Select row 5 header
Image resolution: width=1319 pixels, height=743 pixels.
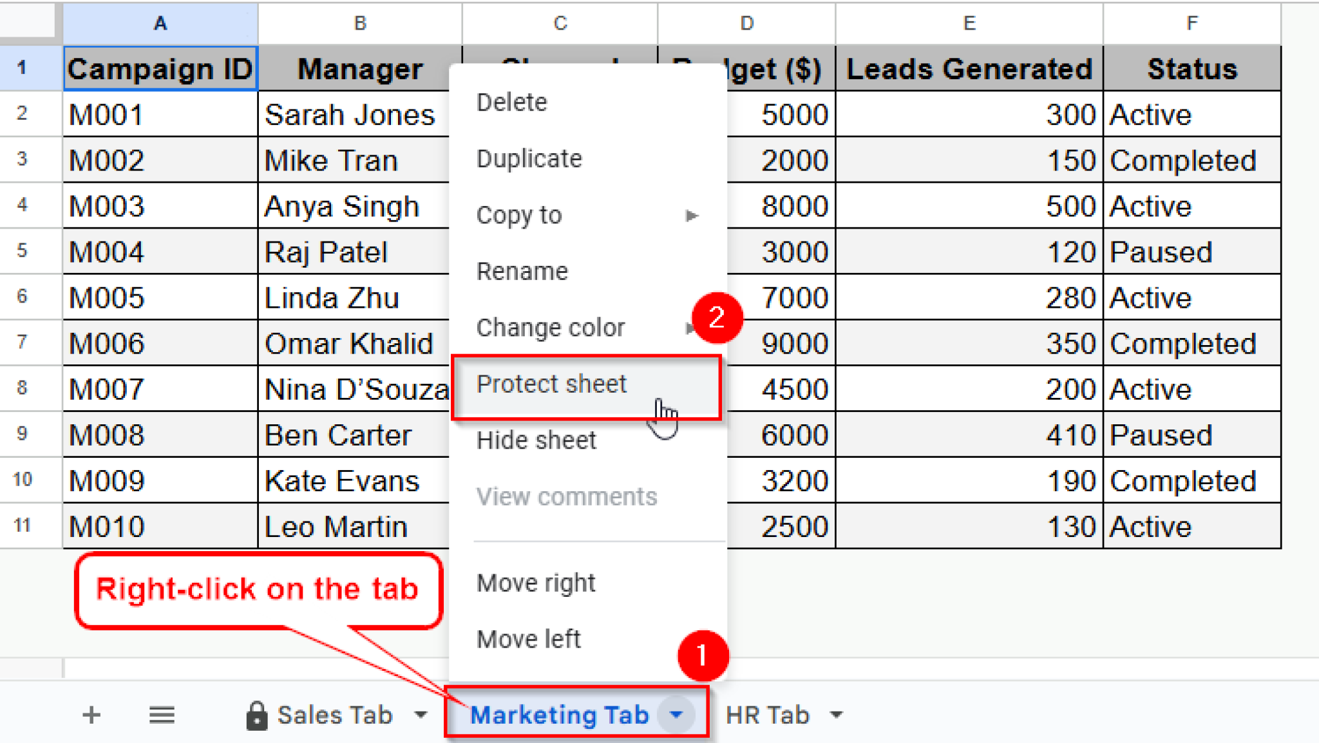tap(23, 250)
